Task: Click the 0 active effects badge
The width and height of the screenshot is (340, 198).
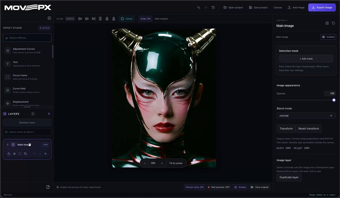Action: [44, 28]
